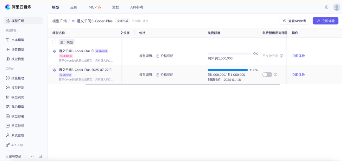Viewport: 342px width, 161px height.
Task: Click the 操作 column header
Action: [295, 33]
